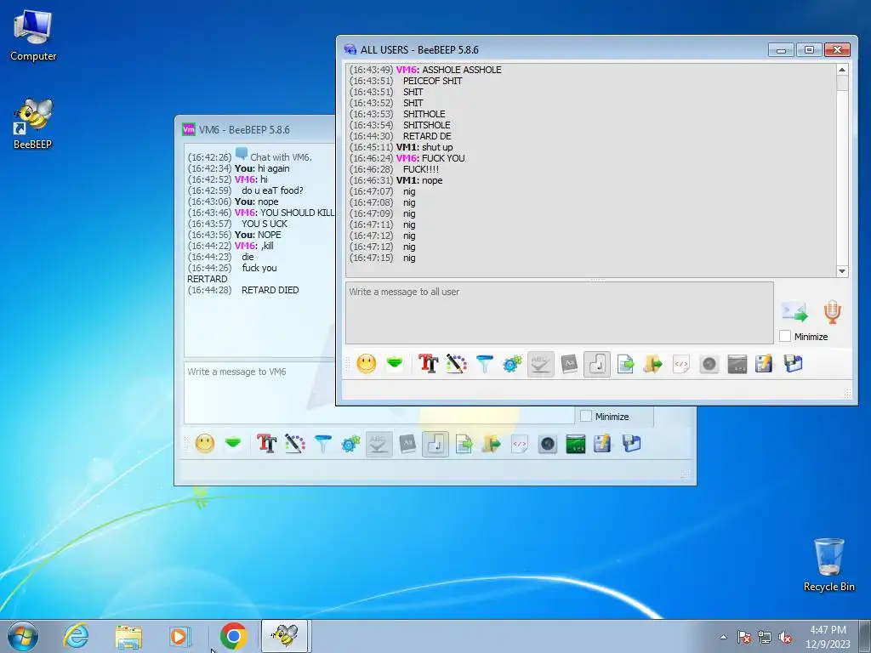This screenshot has width=871, height=653.
Task: Click message filter funnel in ALL USERS toolbar
Action: tap(484, 364)
